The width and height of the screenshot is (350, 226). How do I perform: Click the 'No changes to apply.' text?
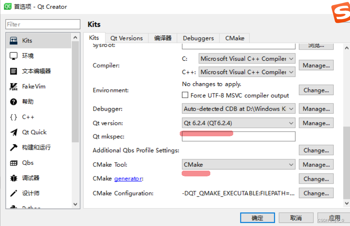coord(211,84)
